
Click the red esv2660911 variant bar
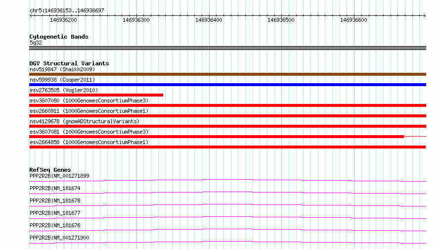tap(227, 116)
